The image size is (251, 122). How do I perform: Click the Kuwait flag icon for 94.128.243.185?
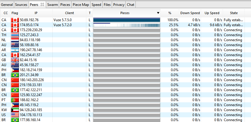[15, 110]
